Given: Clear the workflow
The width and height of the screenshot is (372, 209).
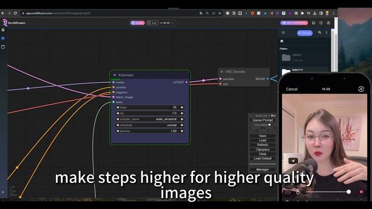Looking at the screenshot, I should (263, 154).
